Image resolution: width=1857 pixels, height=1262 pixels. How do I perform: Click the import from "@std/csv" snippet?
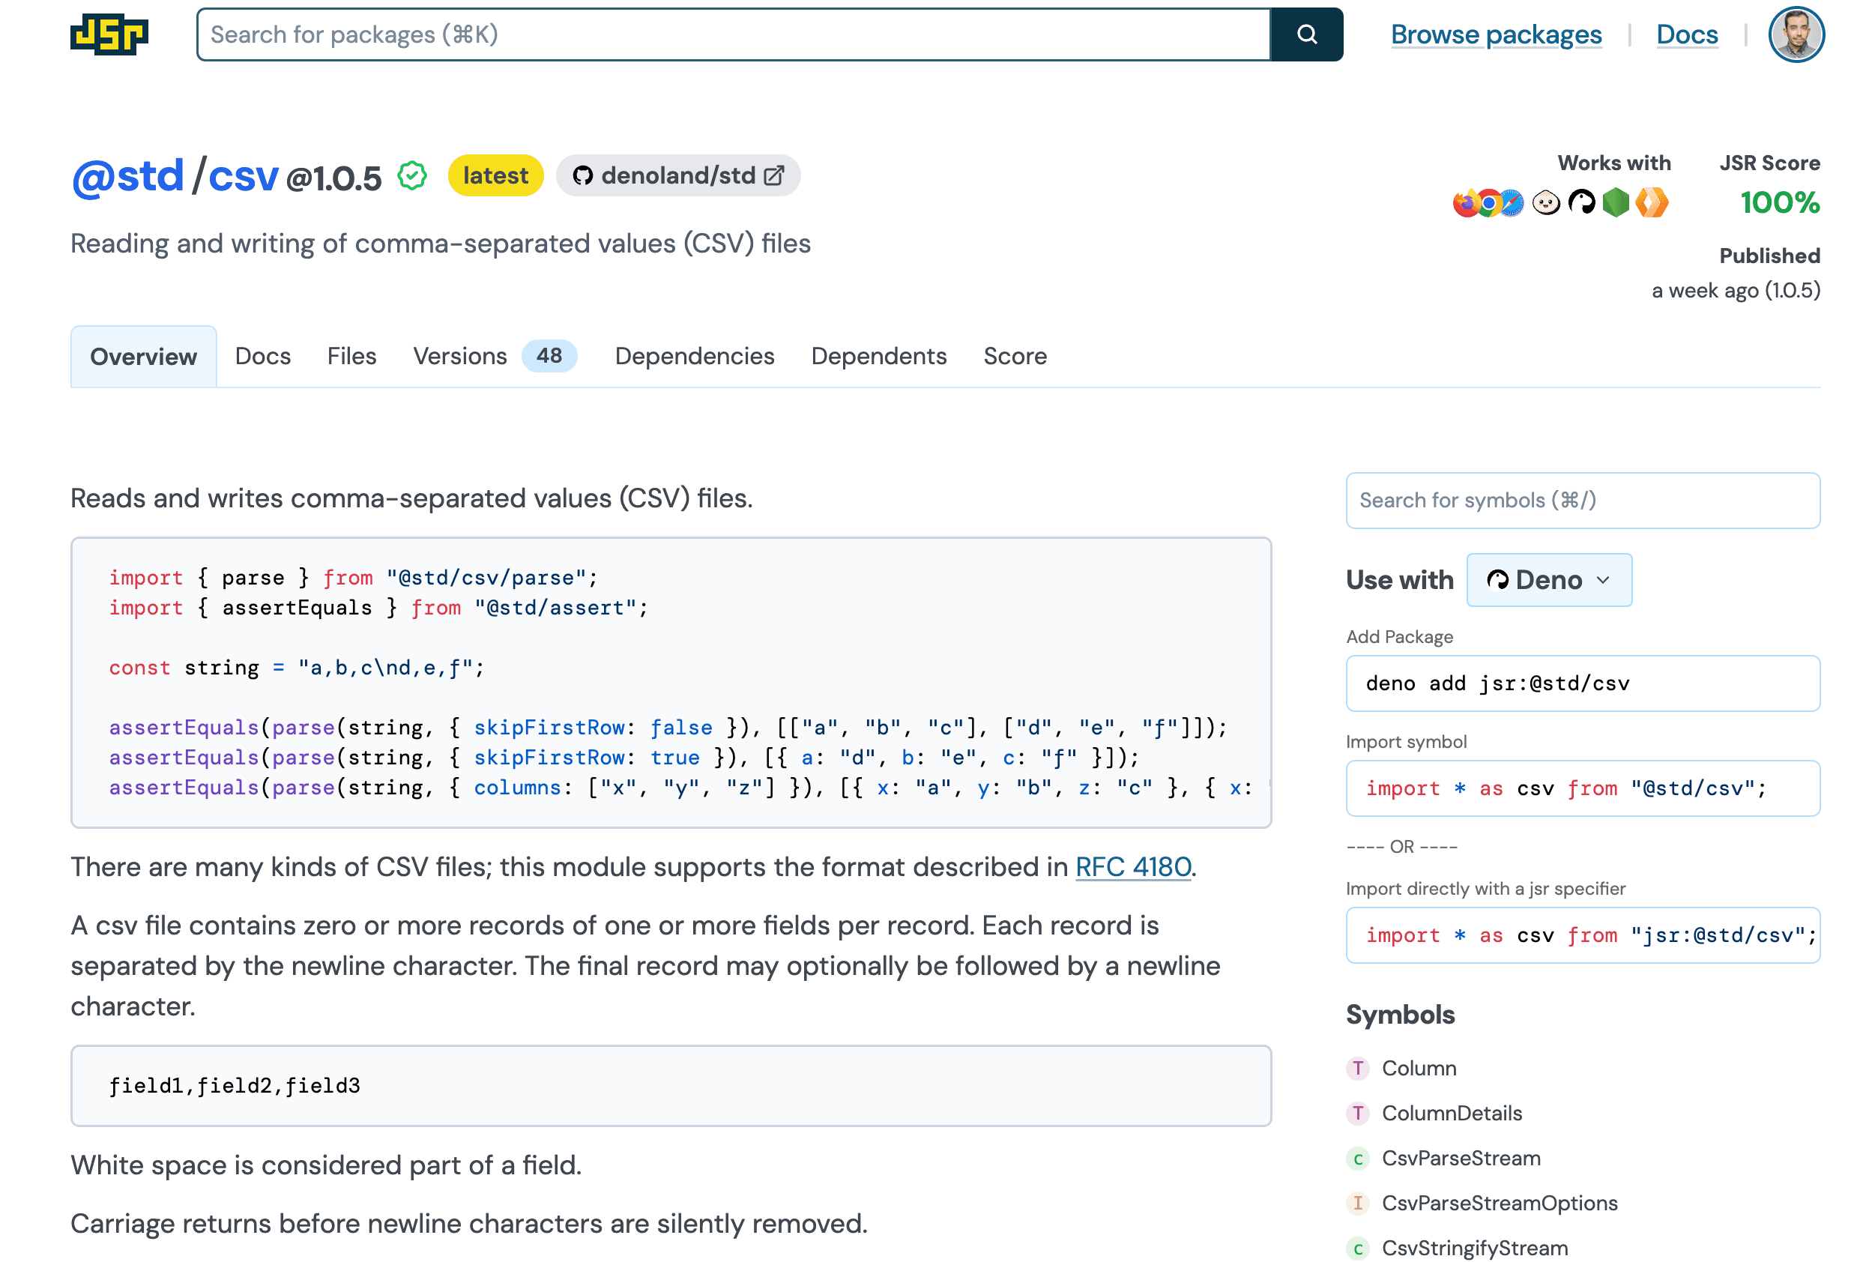point(1582,789)
